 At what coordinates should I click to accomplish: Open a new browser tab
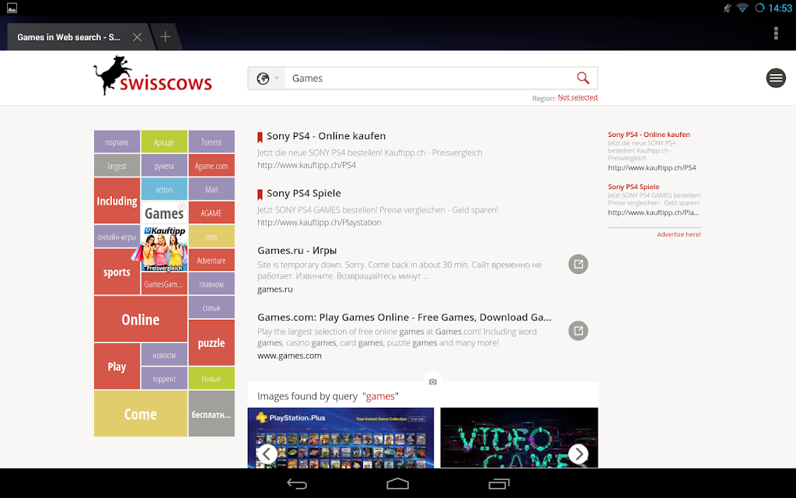point(165,37)
